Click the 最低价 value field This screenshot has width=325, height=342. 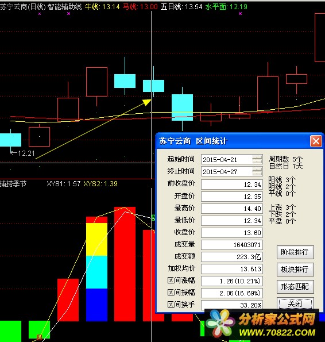tap(232, 221)
